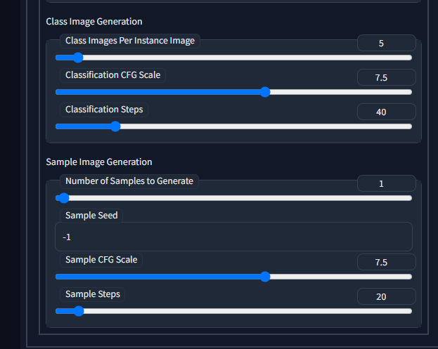Click the Classification Steps label
Viewport: 438px width, 349px height.
pos(103,110)
